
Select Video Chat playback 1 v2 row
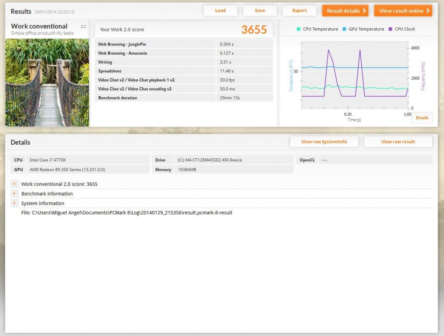[x=184, y=80]
